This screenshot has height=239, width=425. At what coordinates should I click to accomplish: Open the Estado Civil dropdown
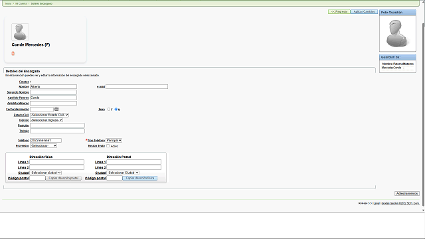tap(49, 115)
